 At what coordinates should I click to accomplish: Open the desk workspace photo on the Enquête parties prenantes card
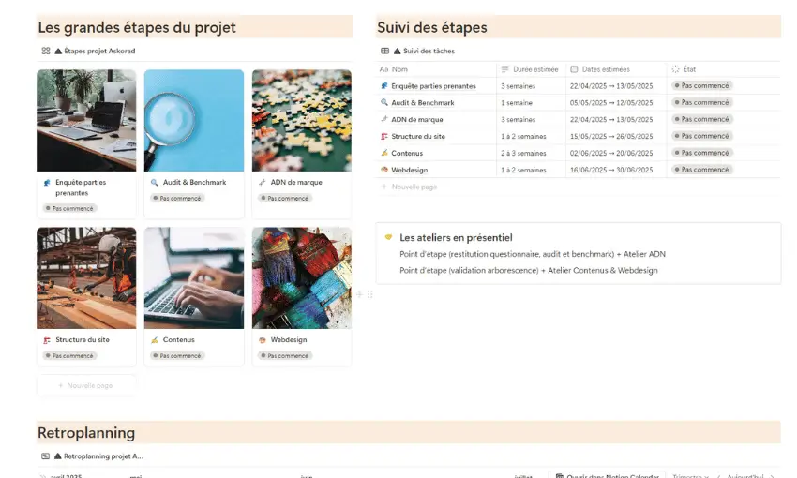(x=86, y=120)
